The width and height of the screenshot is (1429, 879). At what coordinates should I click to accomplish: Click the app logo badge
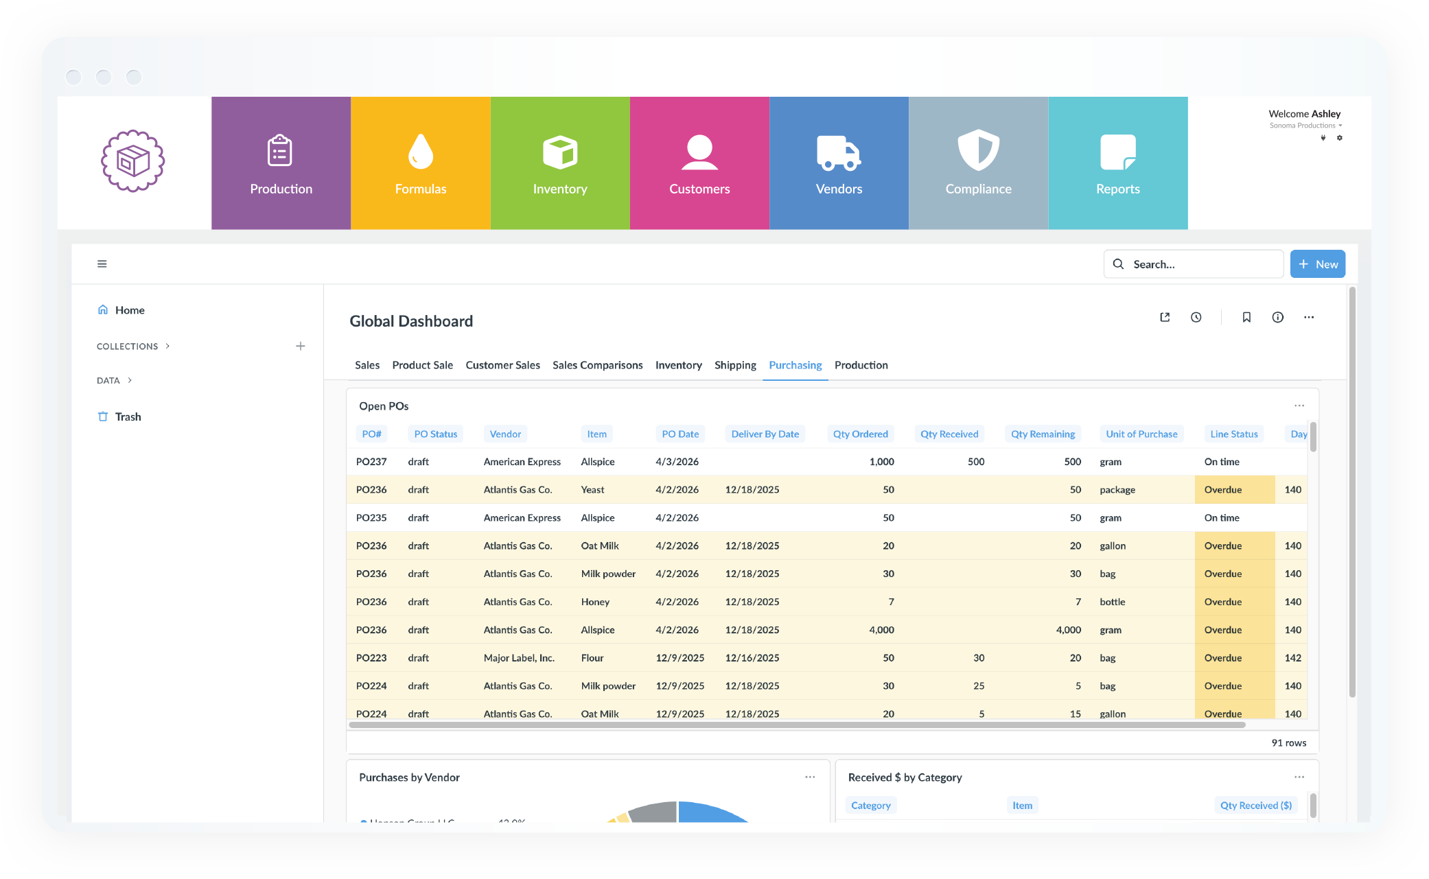[x=133, y=161]
